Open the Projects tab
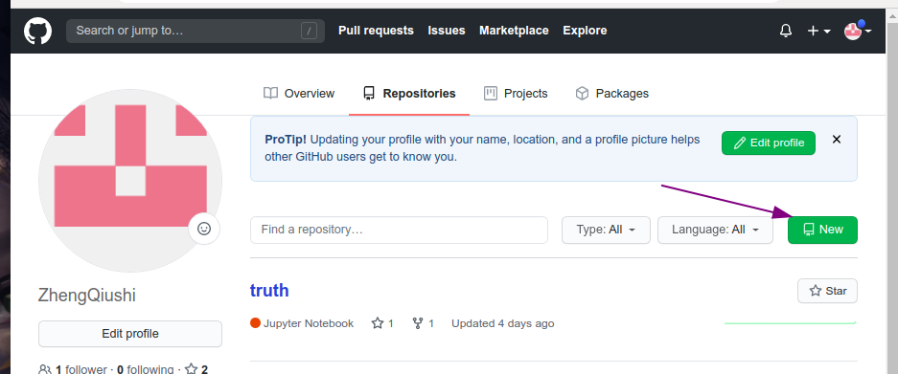 [x=516, y=93]
